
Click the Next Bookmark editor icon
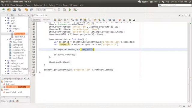[x=99, y=20]
